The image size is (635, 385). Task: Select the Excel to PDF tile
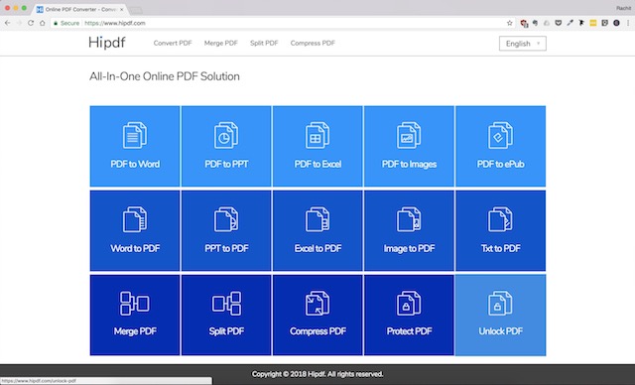tap(317, 230)
